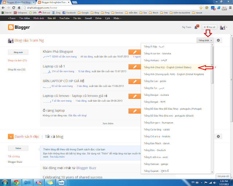Image resolution: width=233 pixels, height=186 pixels.
Task: Choose Tiếng Đức - Deutsch
Action: 175,150
